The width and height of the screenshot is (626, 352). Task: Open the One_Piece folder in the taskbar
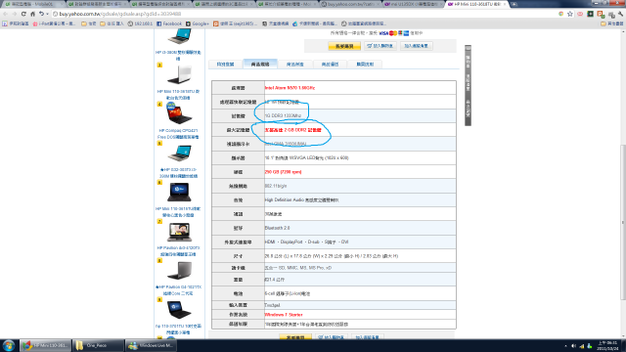[99, 345]
